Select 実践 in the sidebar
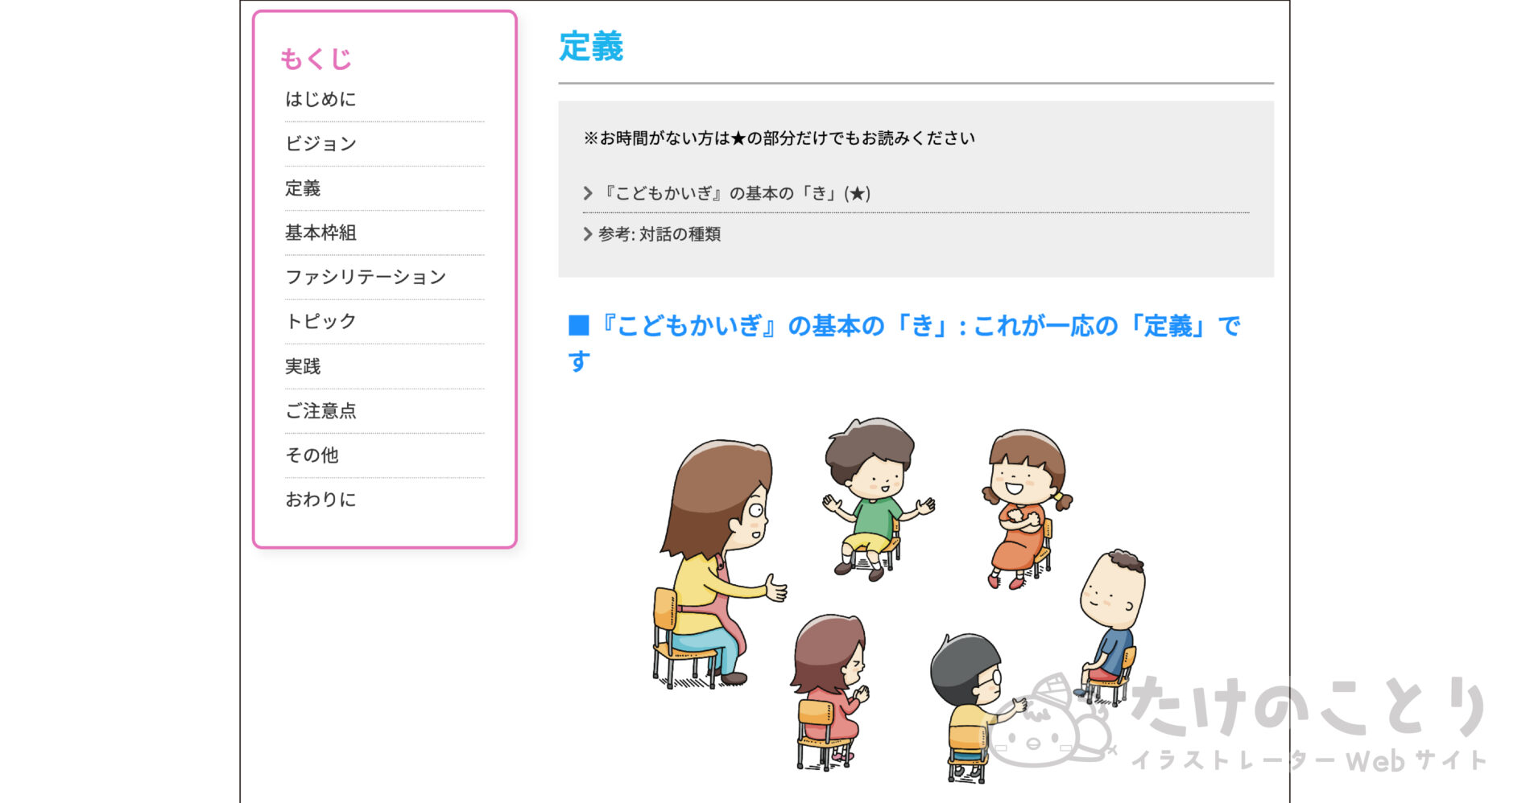This screenshot has width=1530, height=803. (303, 366)
